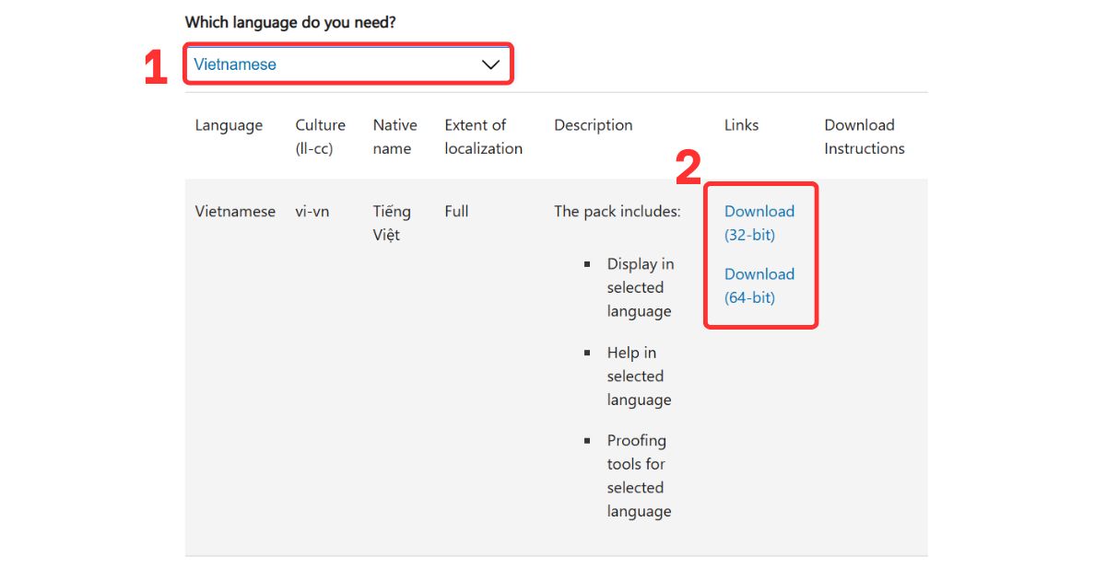Screen dimensions: 1106x580
Task: Expand the 'Which language do you need?' selector
Action: [x=348, y=64]
